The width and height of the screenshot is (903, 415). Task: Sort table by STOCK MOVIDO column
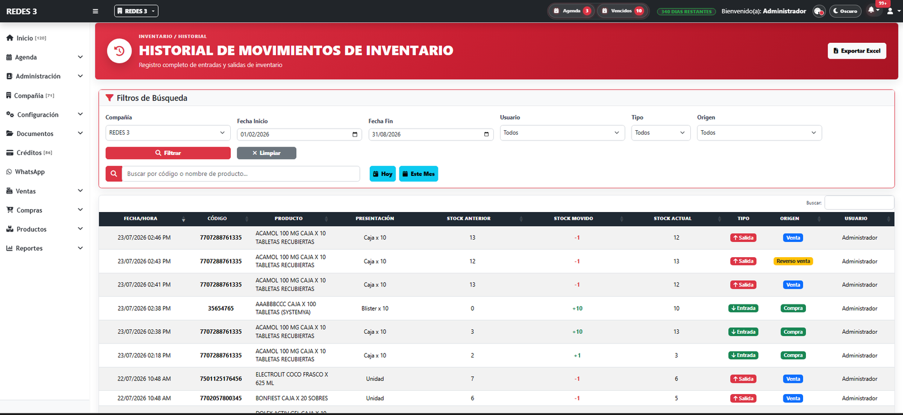pyautogui.click(x=576, y=219)
